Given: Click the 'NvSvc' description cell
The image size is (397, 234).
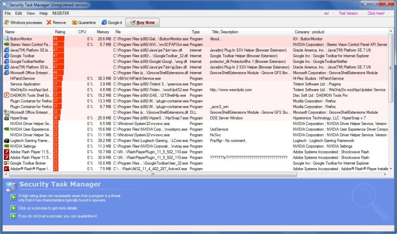Looking at the screenshot, I should click(x=216, y=135).
